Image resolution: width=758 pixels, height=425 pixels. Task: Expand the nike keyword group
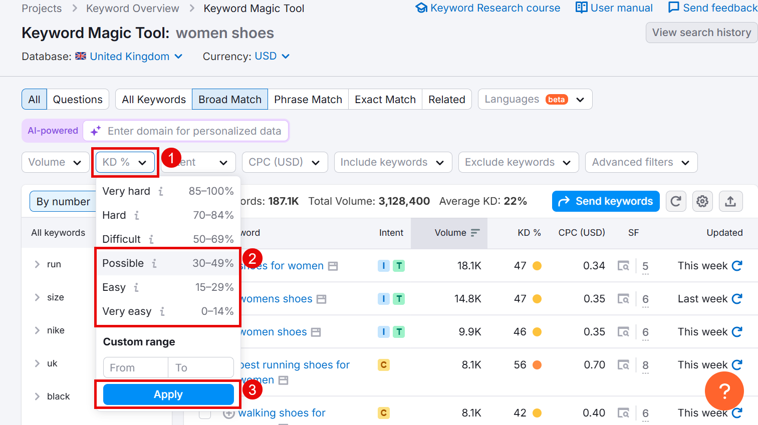pos(36,330)
